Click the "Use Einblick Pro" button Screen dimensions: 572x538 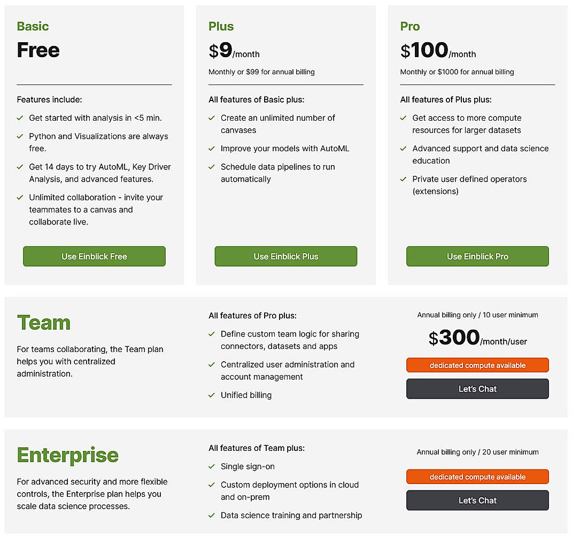(477, 256)
